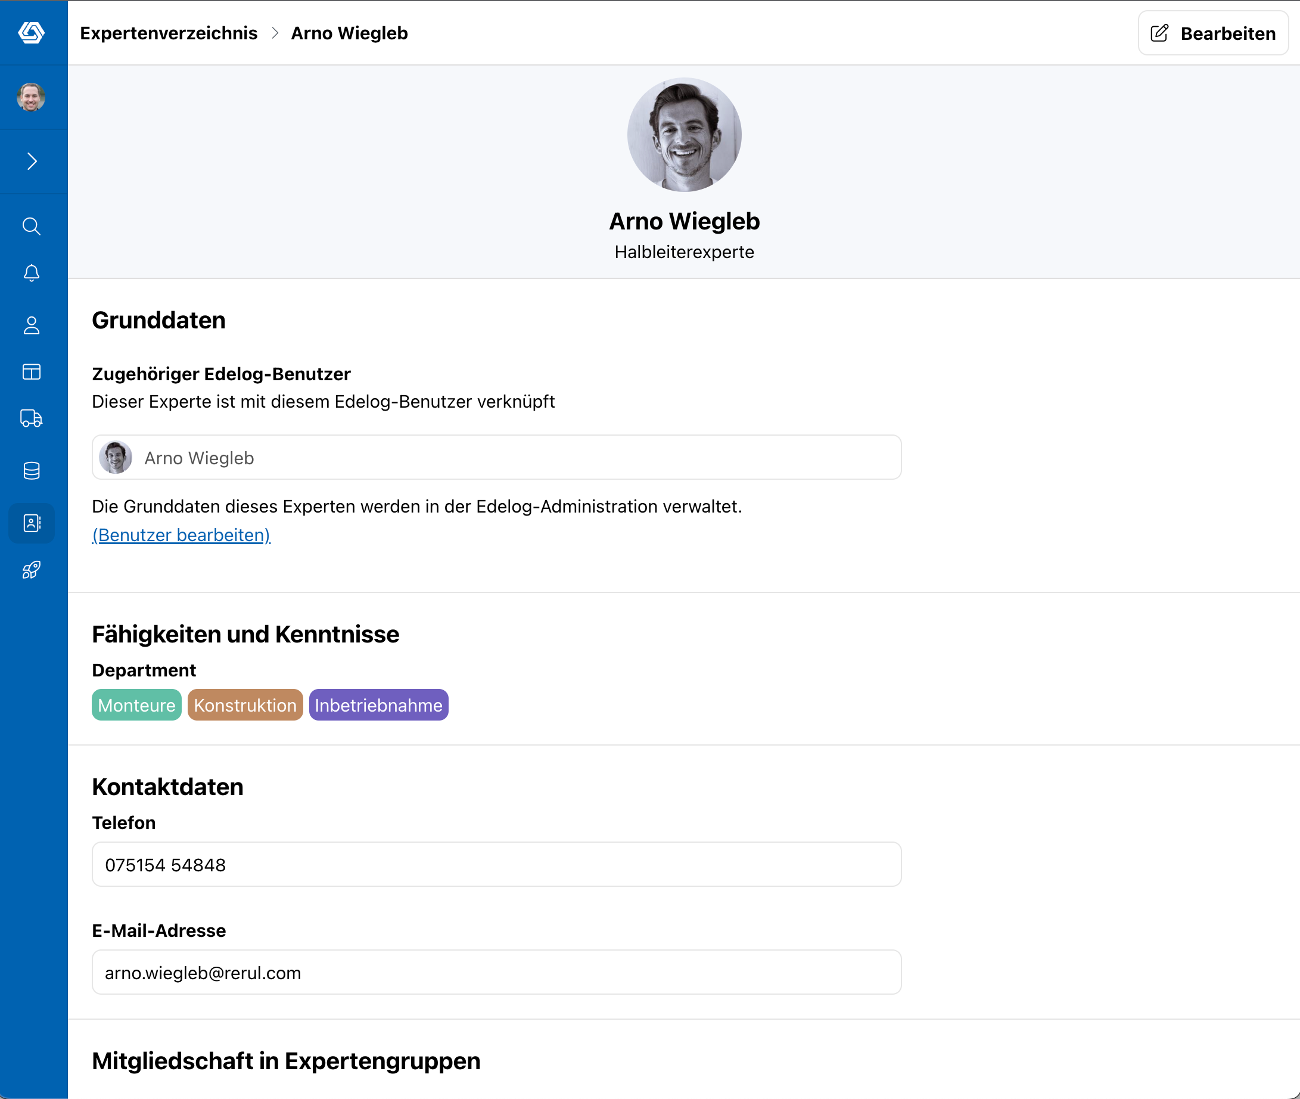Click the Grunddaten section heading
The width and height of the screenshot is (1300, 1099).
[159, 320]
